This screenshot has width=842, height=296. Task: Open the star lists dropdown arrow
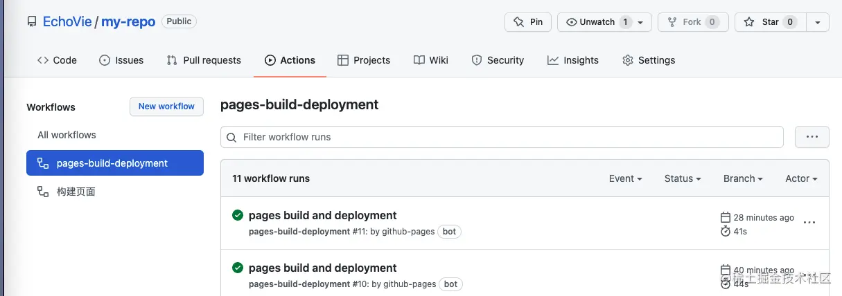coord(818,22)
